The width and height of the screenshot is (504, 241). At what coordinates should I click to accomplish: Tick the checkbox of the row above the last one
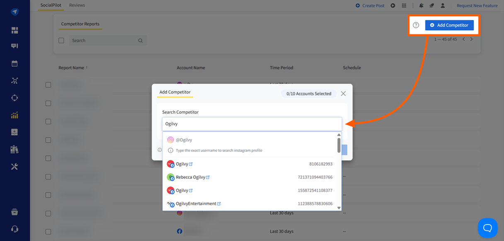pos(48,213)
